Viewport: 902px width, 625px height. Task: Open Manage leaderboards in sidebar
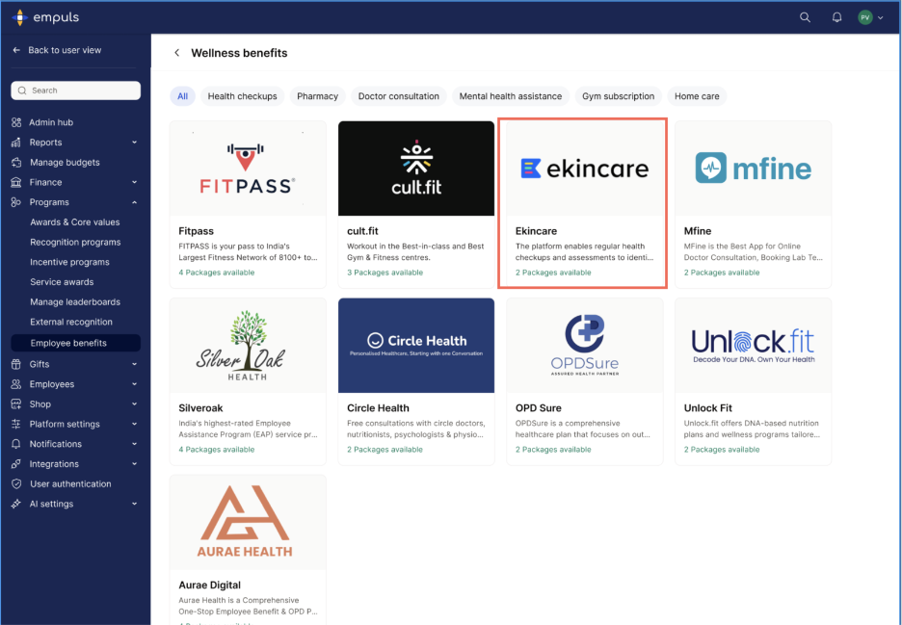tap(75, 301)
